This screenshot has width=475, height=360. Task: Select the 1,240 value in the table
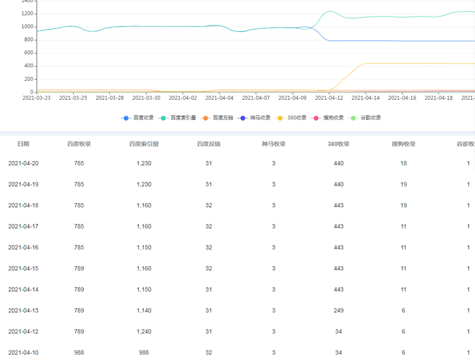pos(144,331)
